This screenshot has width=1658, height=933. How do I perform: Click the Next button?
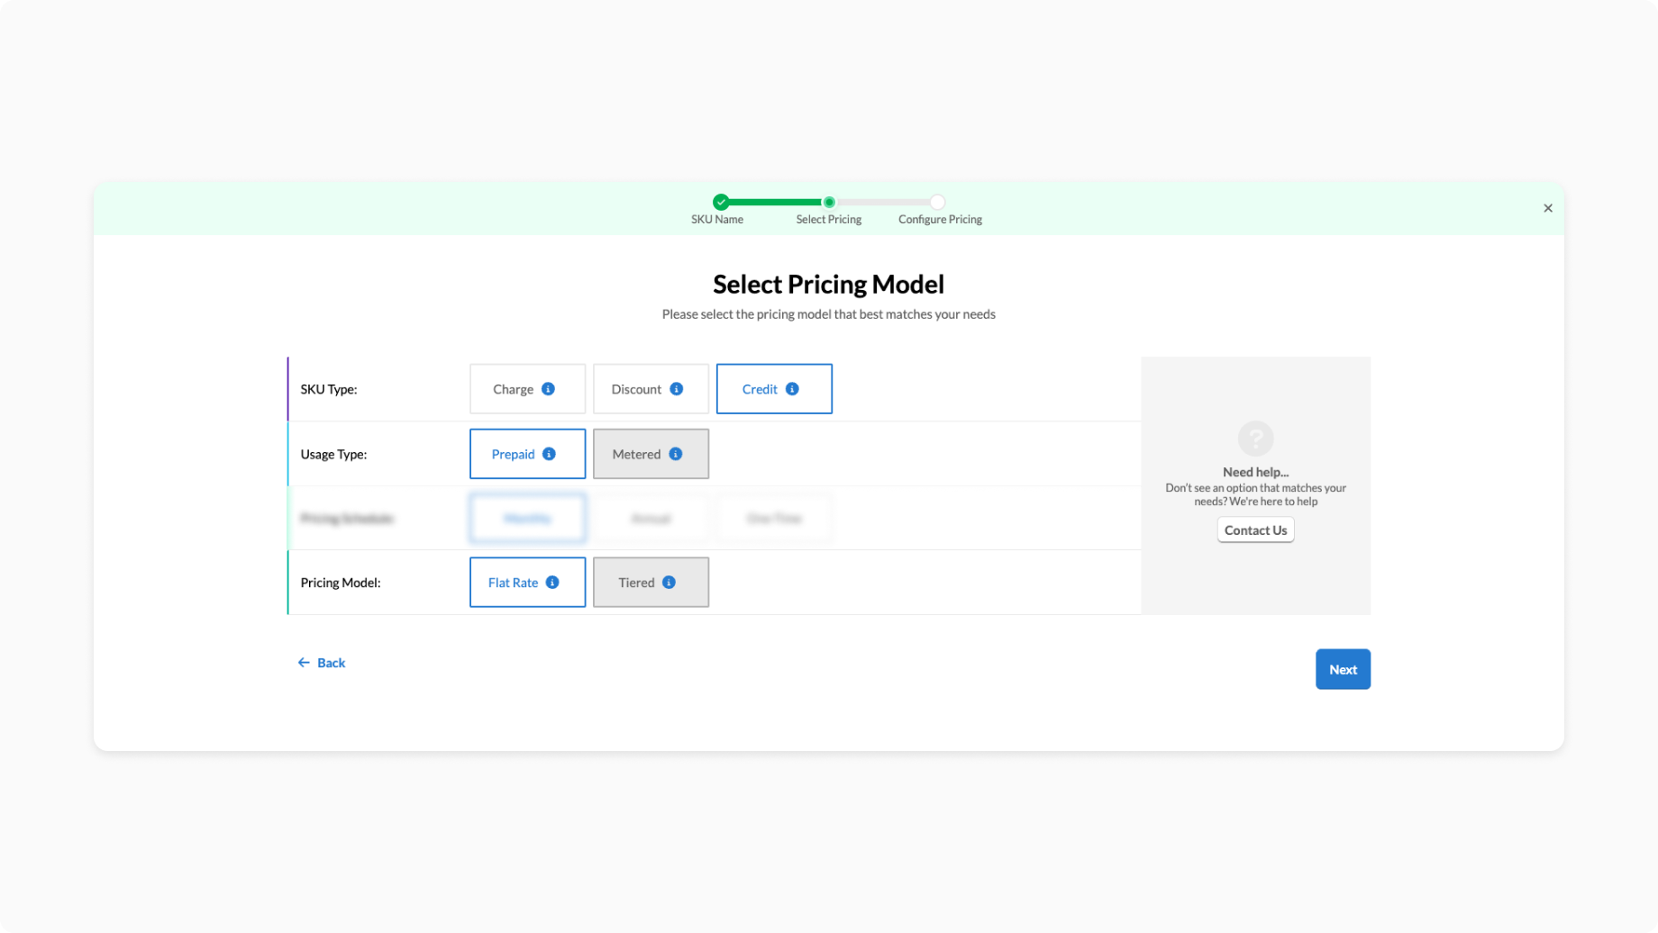point(1342,669)
